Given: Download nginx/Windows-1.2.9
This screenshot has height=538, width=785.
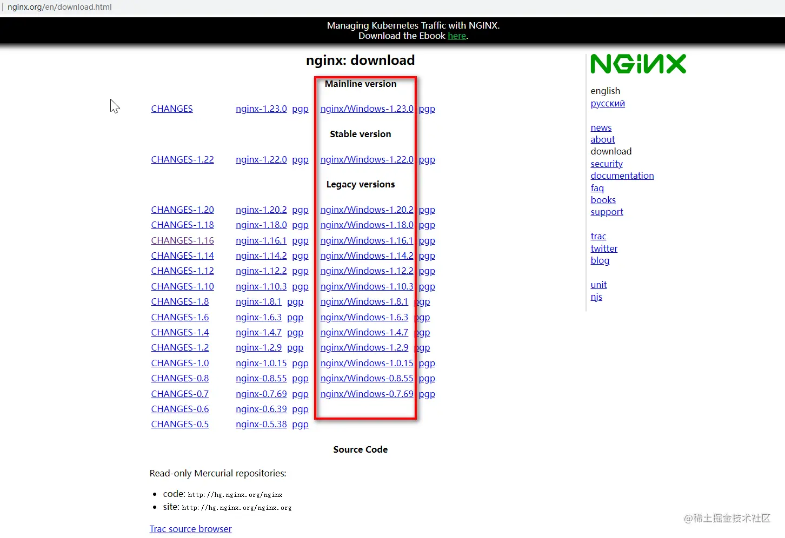Looking at the screenshot, I should [x=364, y=347].
